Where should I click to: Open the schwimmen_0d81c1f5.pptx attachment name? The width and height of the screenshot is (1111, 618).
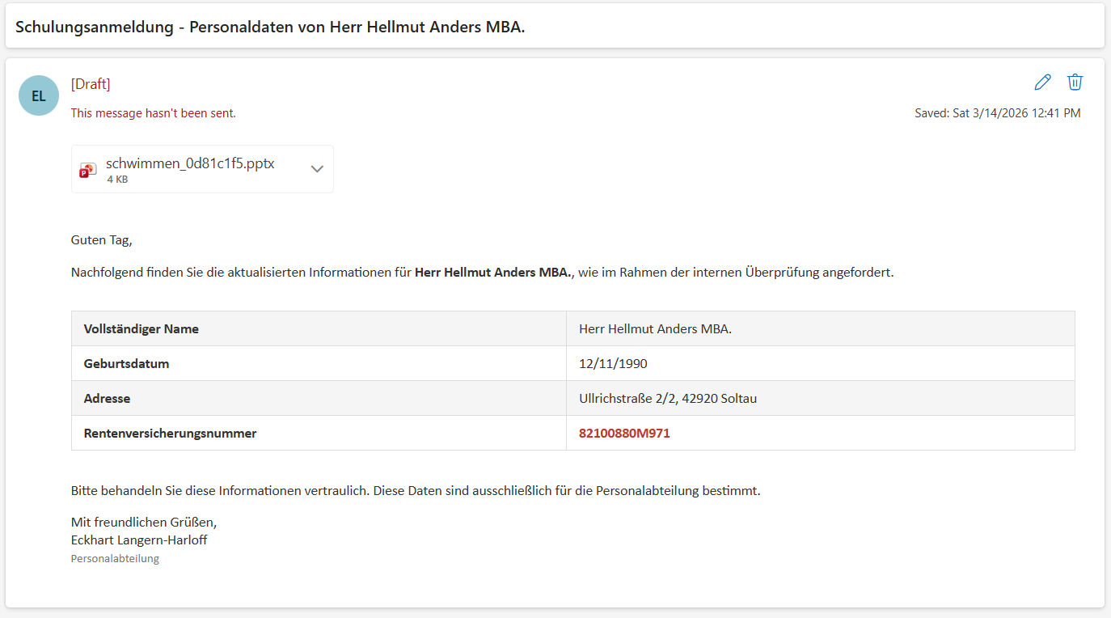point(190,163)
